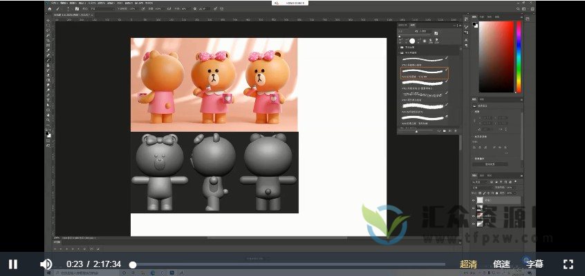Screen dimensions: 585x276
Task: Filter layers by type layers 'T' icon
Action: coord(501,181)
